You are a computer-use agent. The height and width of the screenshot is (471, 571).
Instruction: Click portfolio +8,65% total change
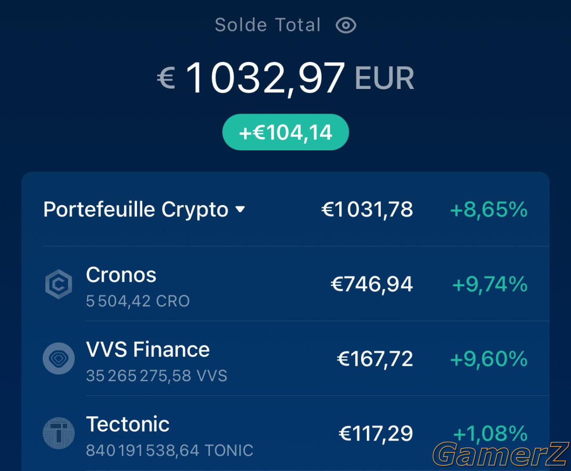tap(489, 209)
